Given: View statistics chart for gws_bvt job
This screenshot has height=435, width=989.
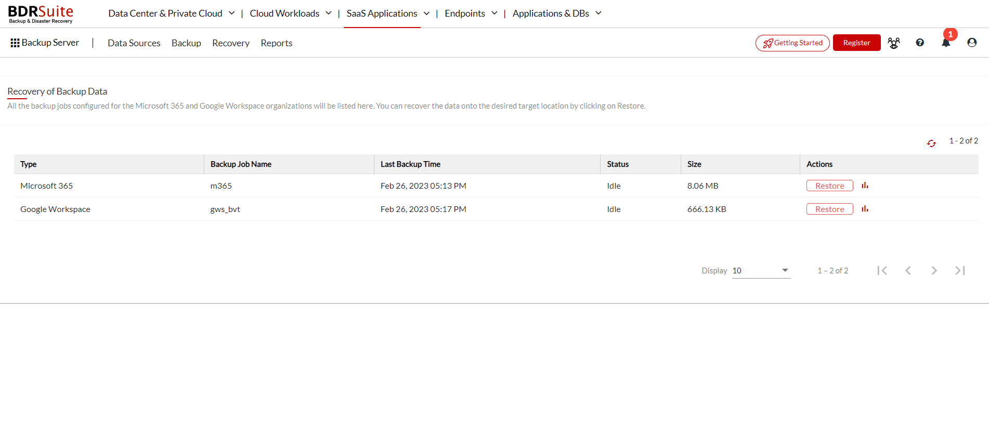Looking at the screenshot, I should pyautogui.click(x=865, y=209).
